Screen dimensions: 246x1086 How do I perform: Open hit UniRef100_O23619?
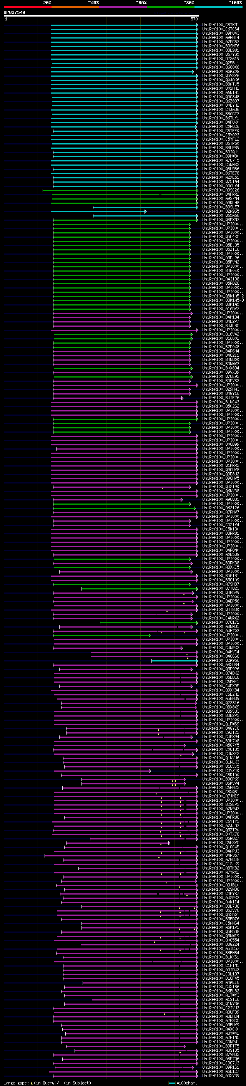(x=221, y=59)
